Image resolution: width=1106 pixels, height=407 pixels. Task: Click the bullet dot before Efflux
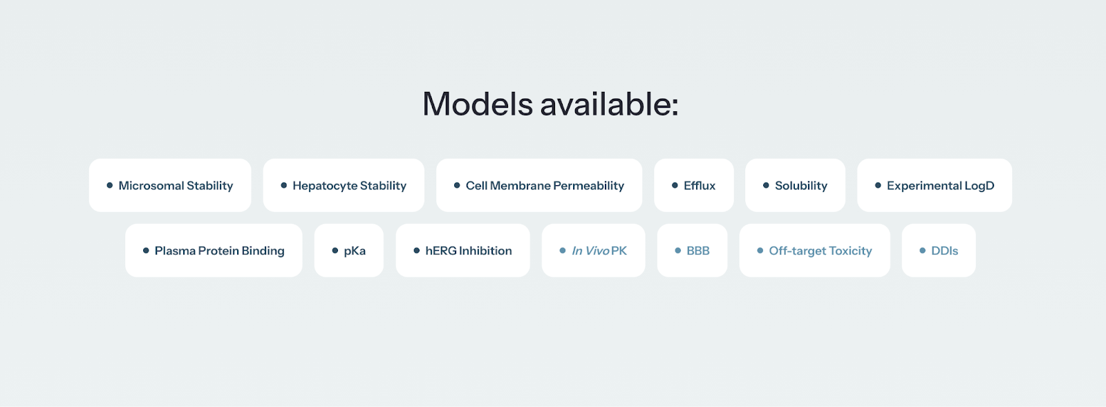pos(675,185)
